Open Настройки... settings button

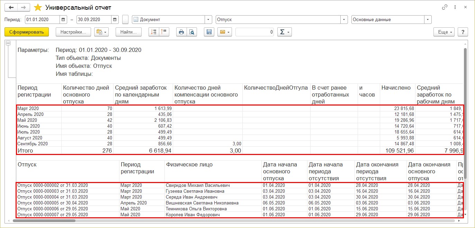click(73, 32)
